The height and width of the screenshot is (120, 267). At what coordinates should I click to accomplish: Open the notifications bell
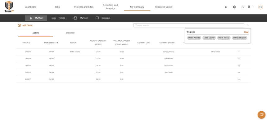(x=226, y=7)
